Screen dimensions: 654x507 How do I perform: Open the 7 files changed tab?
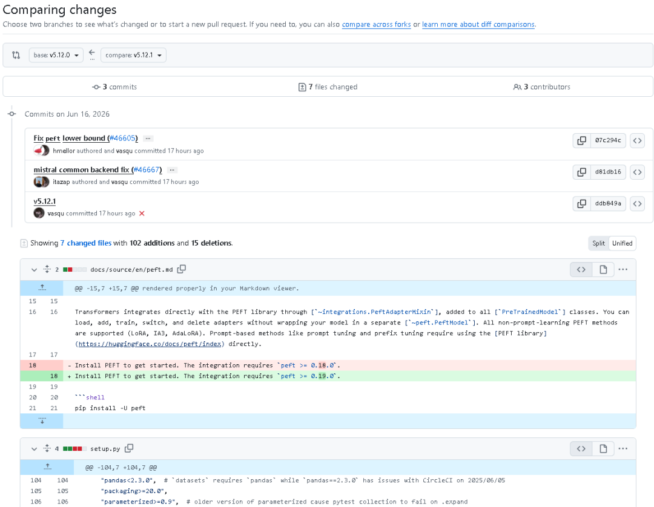(x=328, y=87)
